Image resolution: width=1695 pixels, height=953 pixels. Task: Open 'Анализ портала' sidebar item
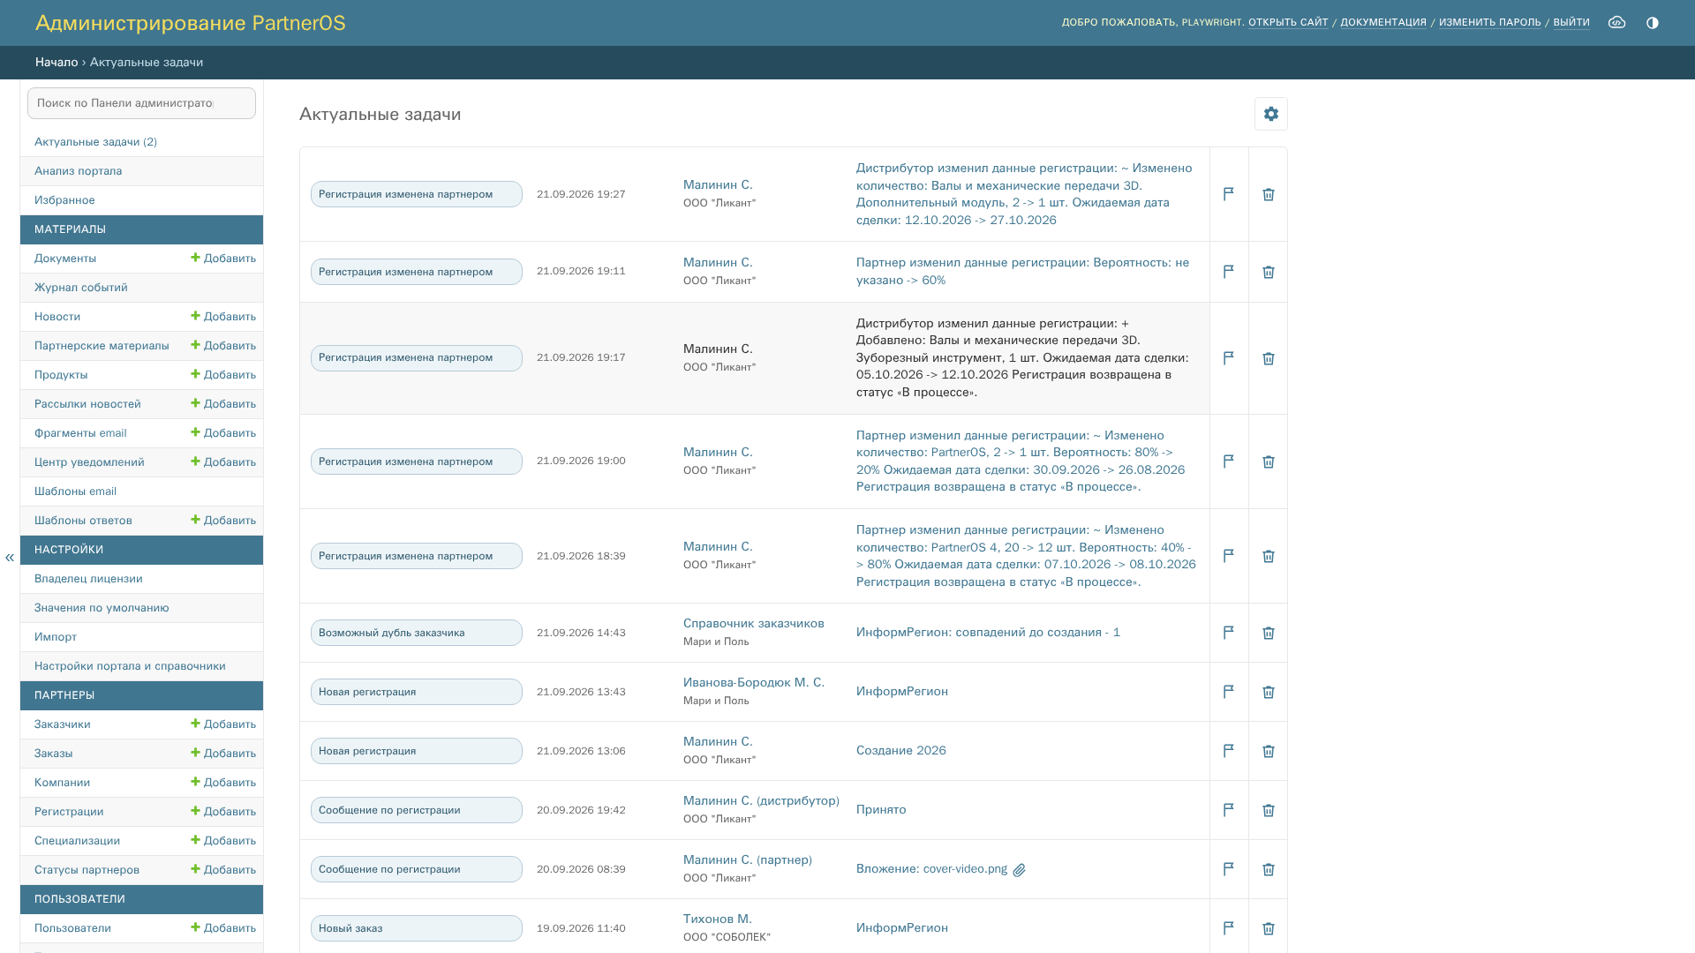point(78,171)
